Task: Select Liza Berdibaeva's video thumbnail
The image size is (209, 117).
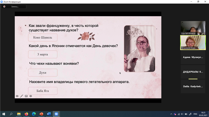Action: pos(193,28)
